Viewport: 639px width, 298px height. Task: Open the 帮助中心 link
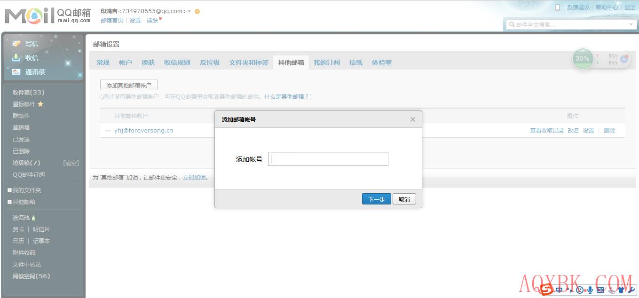[607, 8]
